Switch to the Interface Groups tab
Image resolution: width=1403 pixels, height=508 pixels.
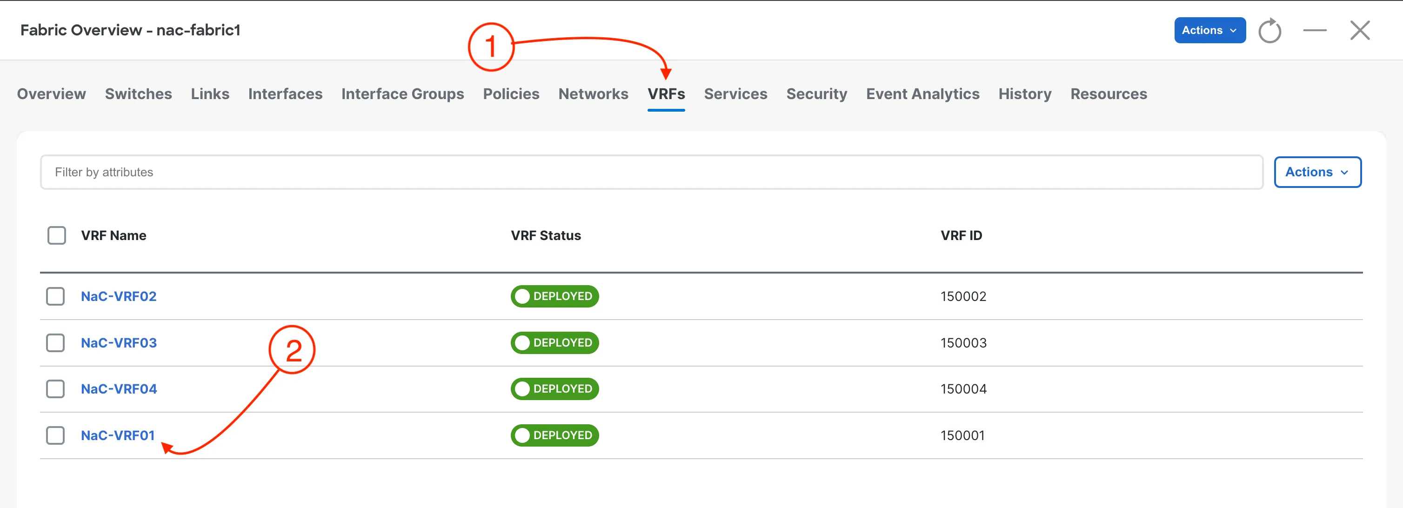pos(402,94)
